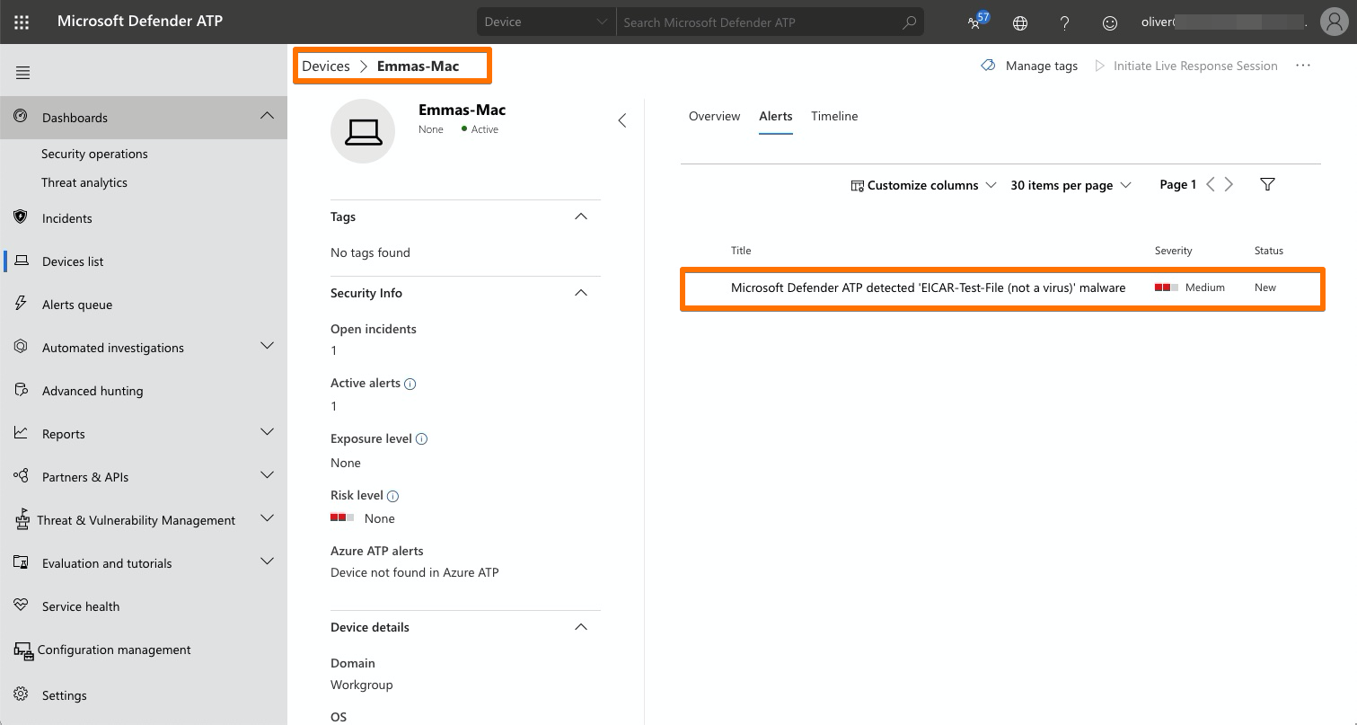This screenshot has width=1357, height=725.
Task: Open the account profile avatar
Action: point(1334,22)
